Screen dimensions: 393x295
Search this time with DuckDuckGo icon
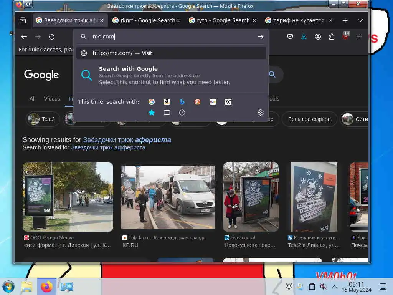(198, 102)
